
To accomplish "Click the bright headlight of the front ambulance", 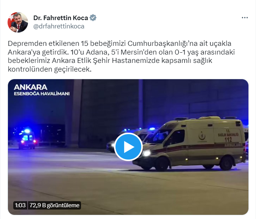I will (x=147, y=153).
